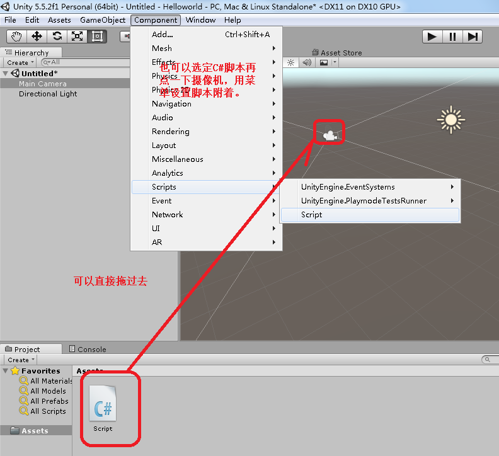
Task: Click the Hierarchy search field
Action: tap(85, 62)
